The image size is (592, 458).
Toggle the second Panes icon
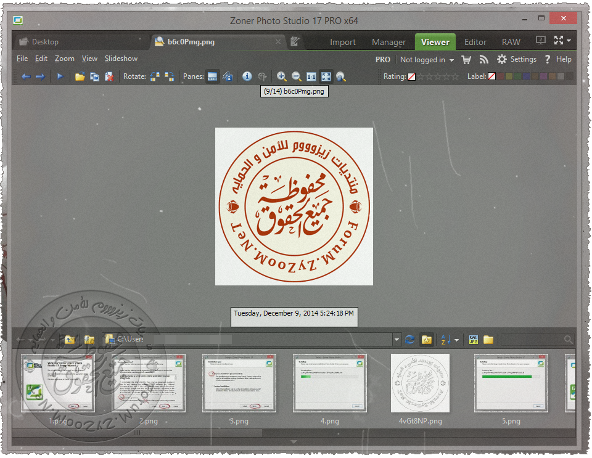tap(228, 76)
